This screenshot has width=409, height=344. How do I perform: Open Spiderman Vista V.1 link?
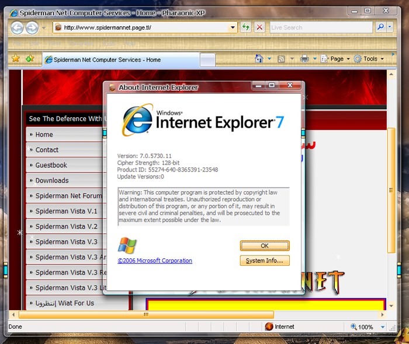point(66,211)
